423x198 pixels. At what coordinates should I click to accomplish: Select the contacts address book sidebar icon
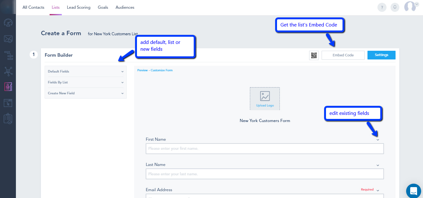8,87
